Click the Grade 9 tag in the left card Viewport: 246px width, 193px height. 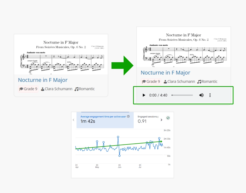tap(28, 89)
